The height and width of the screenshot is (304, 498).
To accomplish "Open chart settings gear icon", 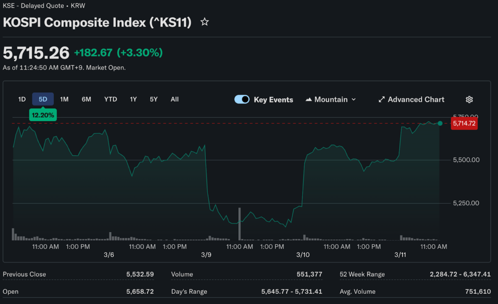I will point(469,99).
